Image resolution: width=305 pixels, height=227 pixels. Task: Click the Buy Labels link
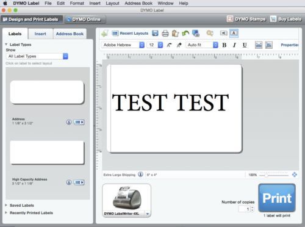285,19
